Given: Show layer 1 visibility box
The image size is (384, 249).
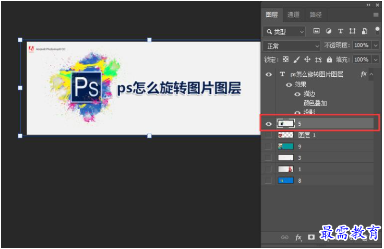Looking at the screenshot, I should pyautogui.click(x=268, y=169).
